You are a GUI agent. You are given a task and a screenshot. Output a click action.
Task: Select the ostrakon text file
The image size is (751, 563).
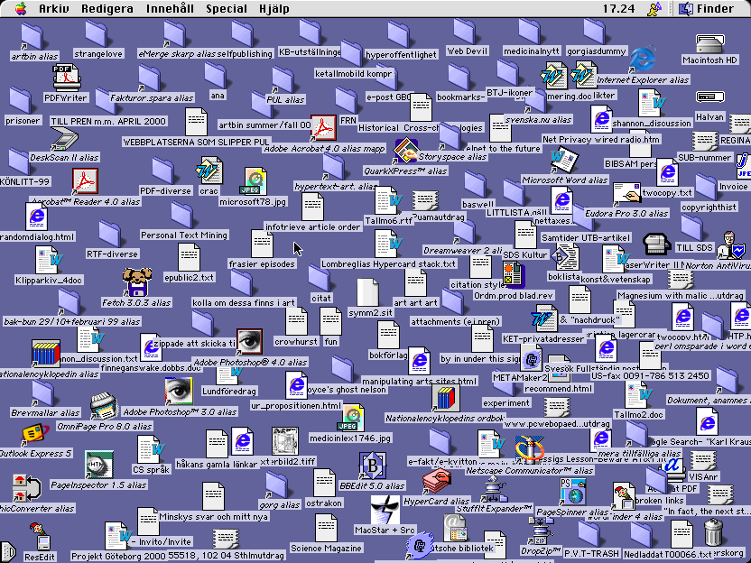[x=324, y=483]
